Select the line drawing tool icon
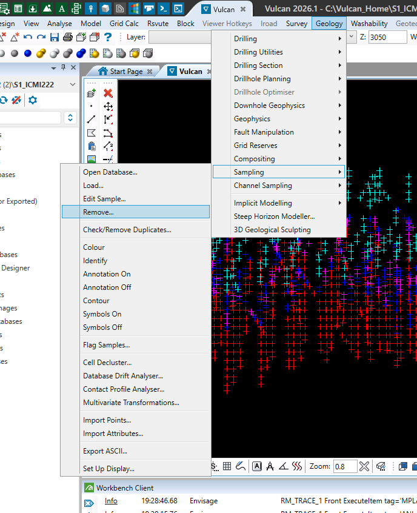Image resolution: width=417 pixels, height=513 pixels. 92,119
